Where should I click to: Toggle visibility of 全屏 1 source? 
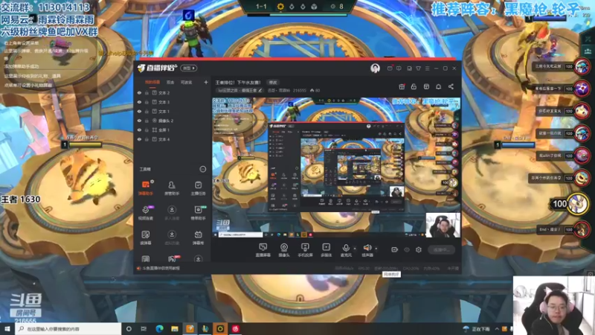139,130
